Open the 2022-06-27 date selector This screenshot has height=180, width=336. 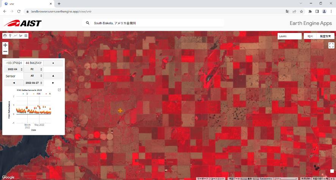pyautogui.click(x=34, y=83)
